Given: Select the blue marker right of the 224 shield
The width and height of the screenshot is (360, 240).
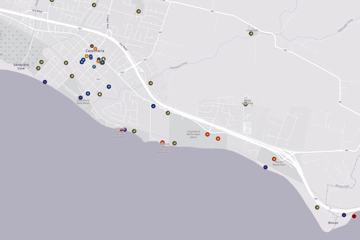Looking at the screenshot, I should coord(109,86).
